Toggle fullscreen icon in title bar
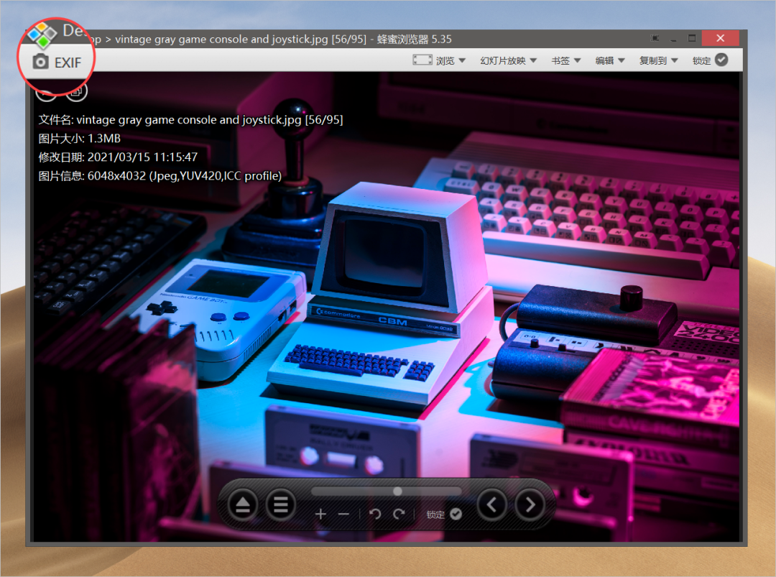Screen dimensions: 776x577 (655, 38)
